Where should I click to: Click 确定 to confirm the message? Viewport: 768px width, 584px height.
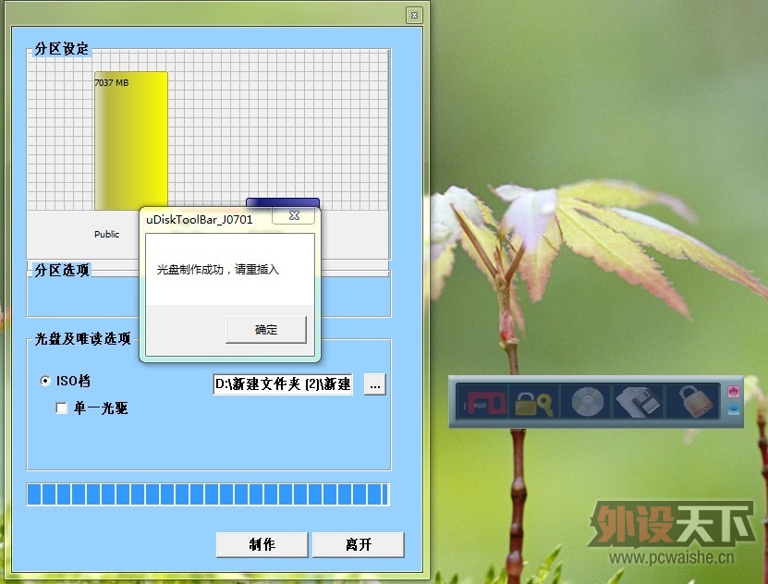(265, 330)
